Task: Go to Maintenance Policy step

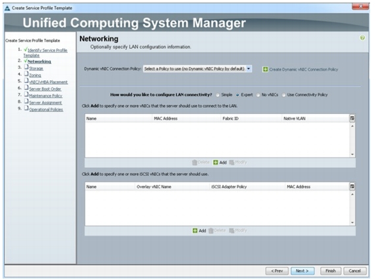Action: click(x=46, y=95)
